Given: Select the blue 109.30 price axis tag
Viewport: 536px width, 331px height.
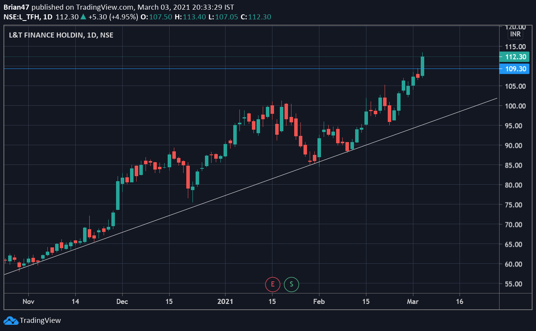Looking at the screenshot, I should pyautogui.click(x=515, y=69).
